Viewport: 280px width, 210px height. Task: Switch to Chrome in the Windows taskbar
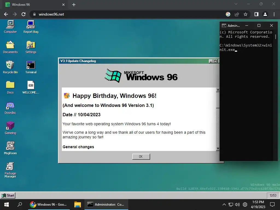49,205
